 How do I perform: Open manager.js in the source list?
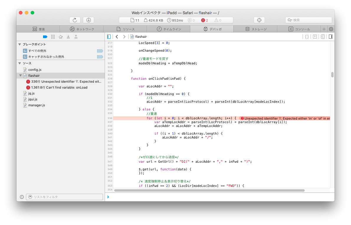(61, 105)
